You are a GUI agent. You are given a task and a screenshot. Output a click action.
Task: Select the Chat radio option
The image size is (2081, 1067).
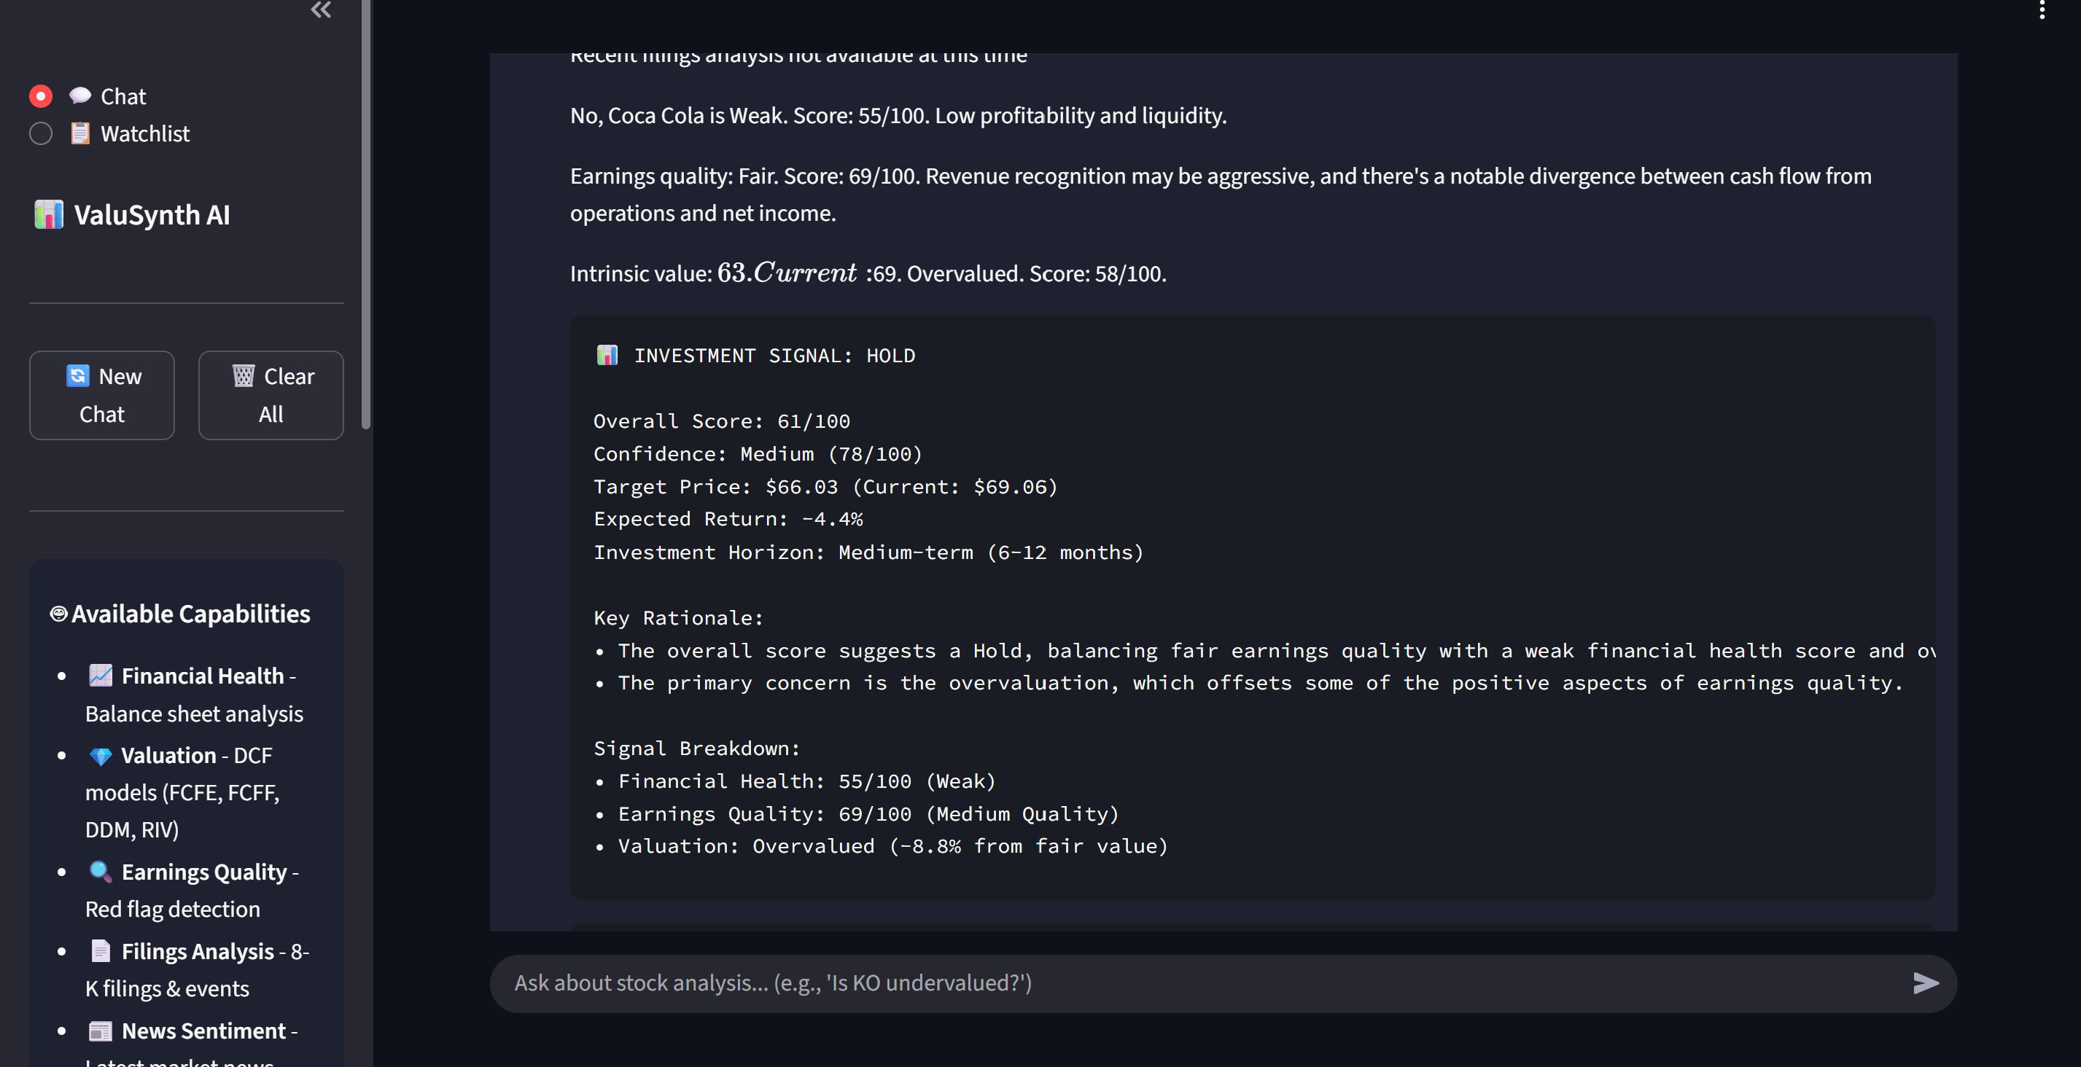42,96
